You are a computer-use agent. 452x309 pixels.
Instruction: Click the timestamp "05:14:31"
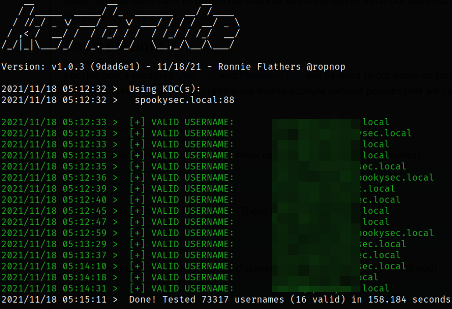[84, 289]
